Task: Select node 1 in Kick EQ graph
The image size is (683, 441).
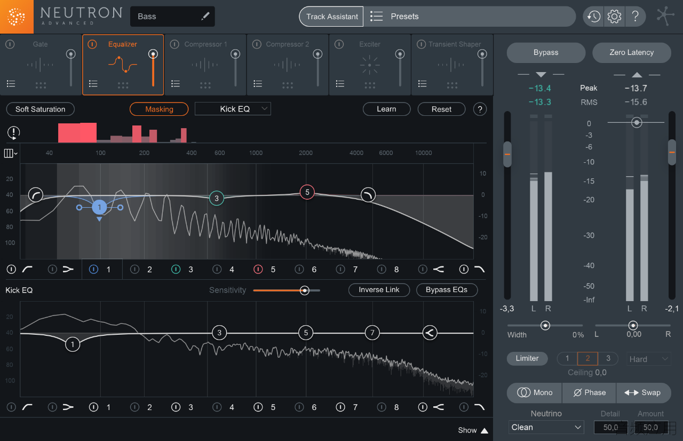Action: point(73,344)
